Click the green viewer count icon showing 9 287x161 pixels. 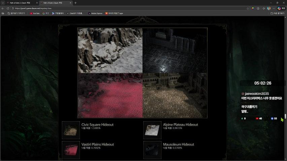tap(242, 118)
